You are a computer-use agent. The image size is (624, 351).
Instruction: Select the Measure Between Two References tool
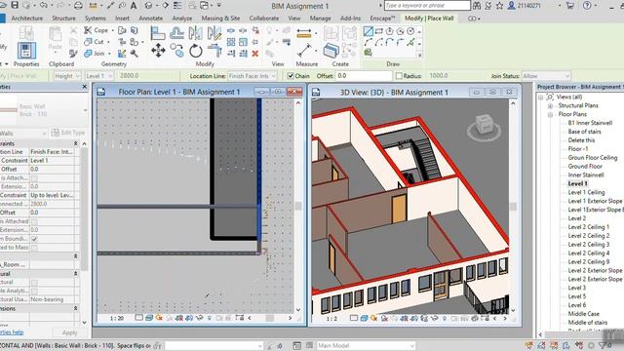click(x=304, y=51)
